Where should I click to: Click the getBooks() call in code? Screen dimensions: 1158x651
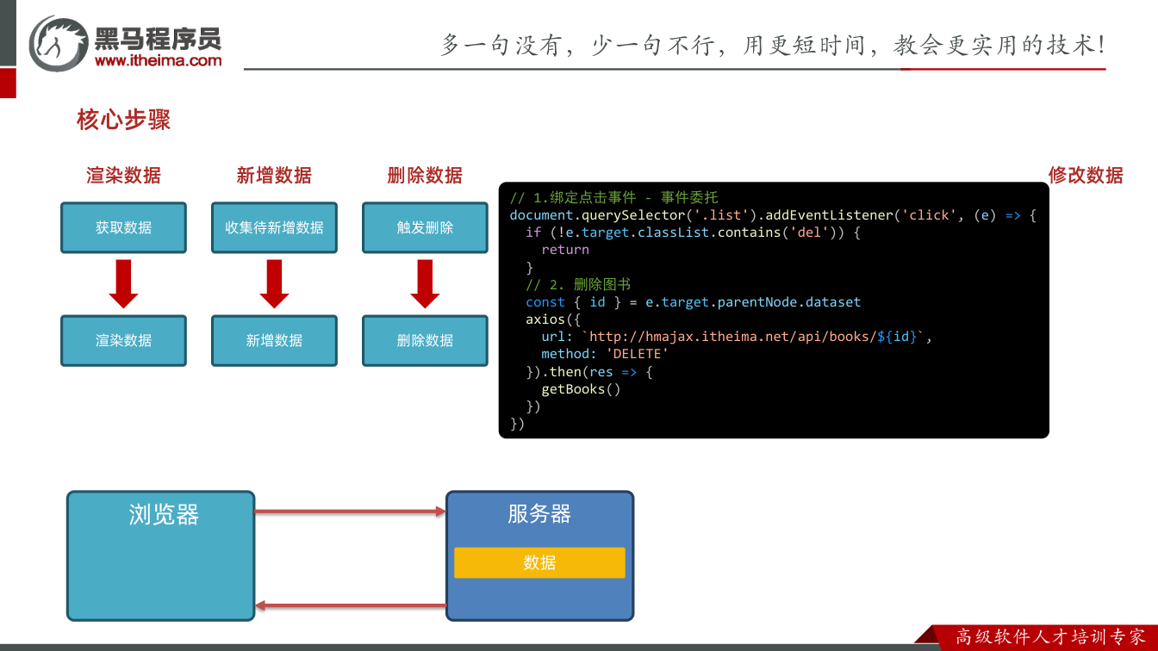[581, 389]
